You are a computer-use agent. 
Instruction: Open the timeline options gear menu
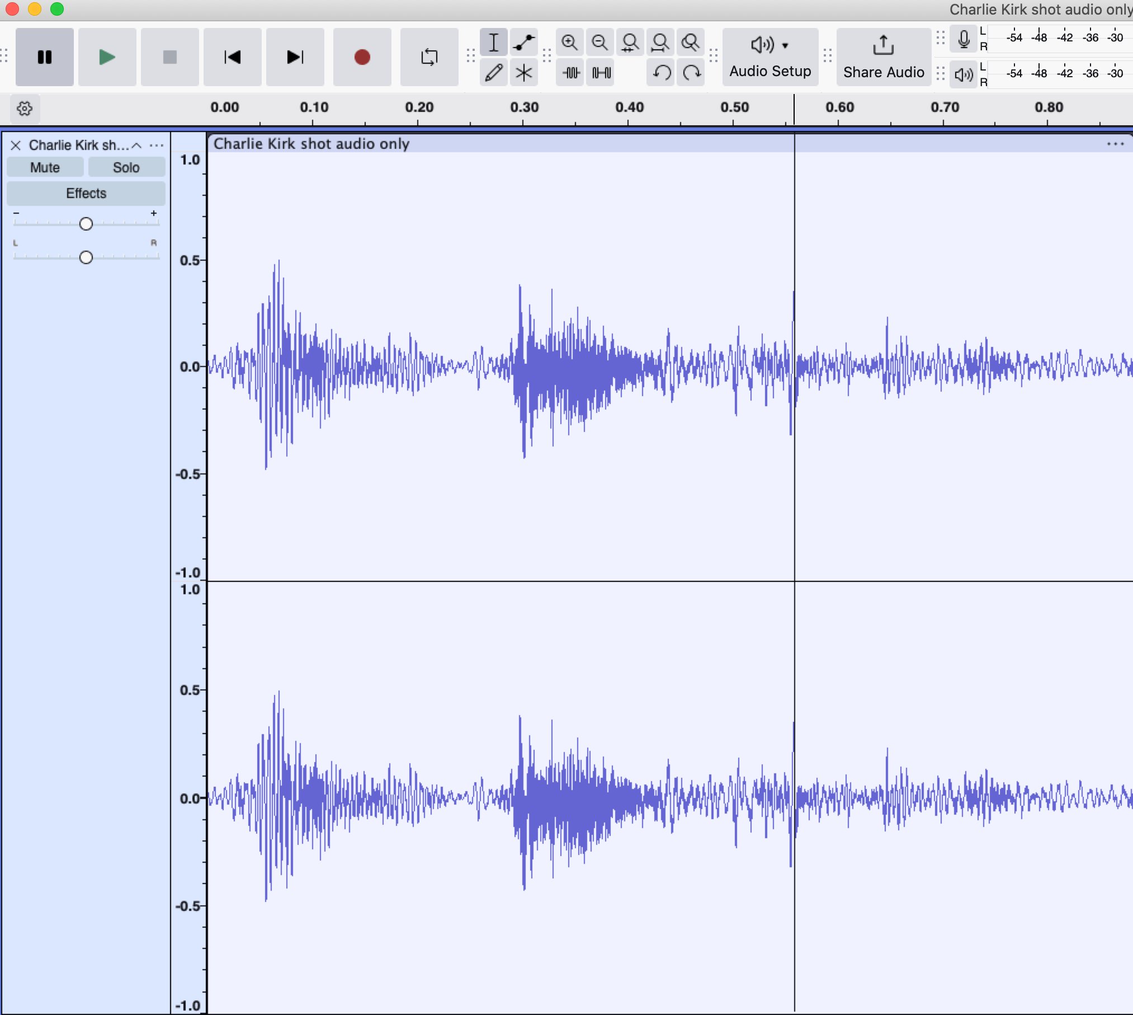tap(25, 108)
